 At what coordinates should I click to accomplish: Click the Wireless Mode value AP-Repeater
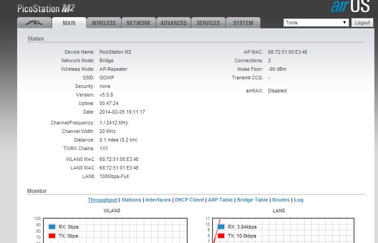113,69
